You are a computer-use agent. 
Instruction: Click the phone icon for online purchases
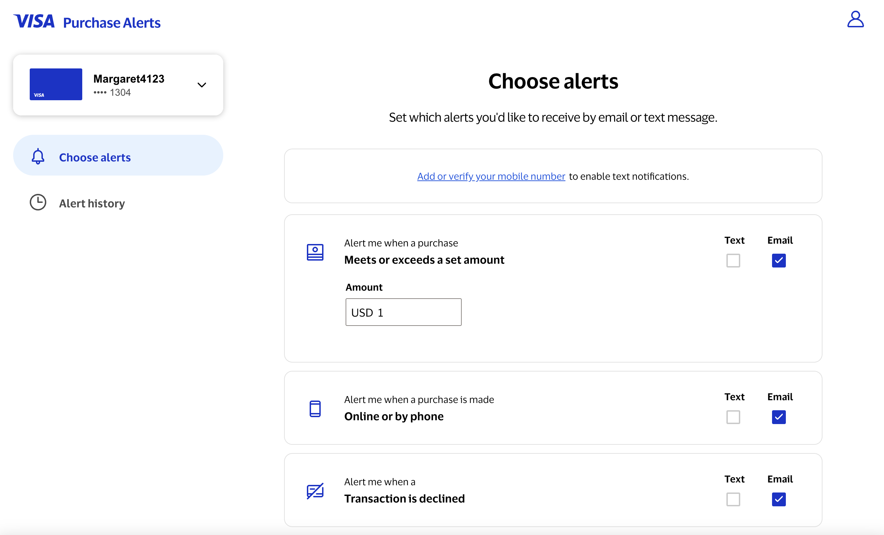click(315, 409)
